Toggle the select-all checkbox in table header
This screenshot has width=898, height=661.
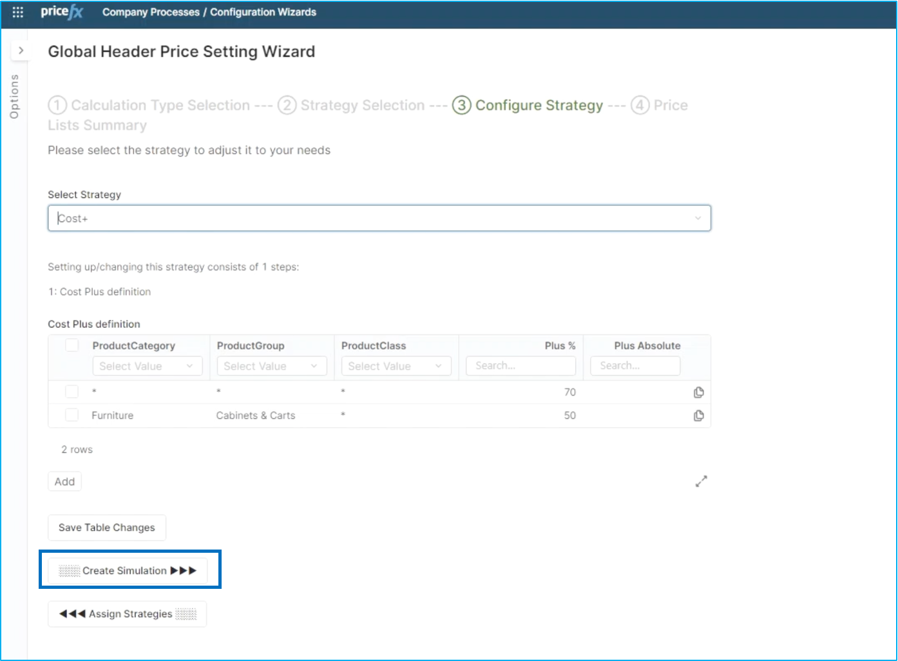72,345
